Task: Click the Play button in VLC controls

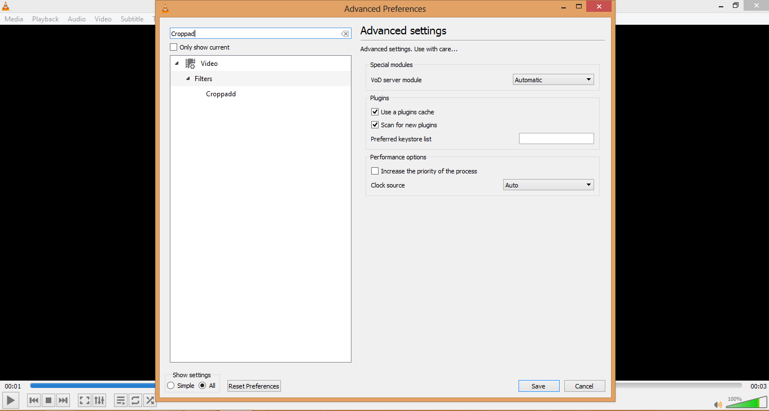Action: tap(11, 400)
